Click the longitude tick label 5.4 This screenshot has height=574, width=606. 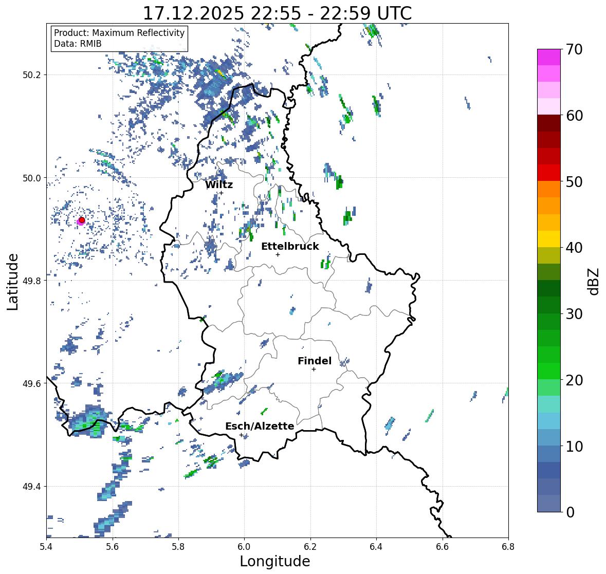[x=46, y=546]
